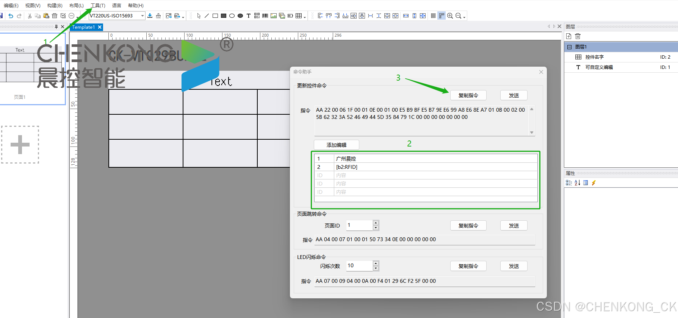Click the toolbar trash delete icon
The height and width of the screenshot is (318, 678).
(55, 16)
